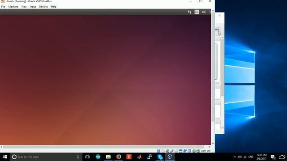
Task: Open the View menu
Action: coord(24,7)
